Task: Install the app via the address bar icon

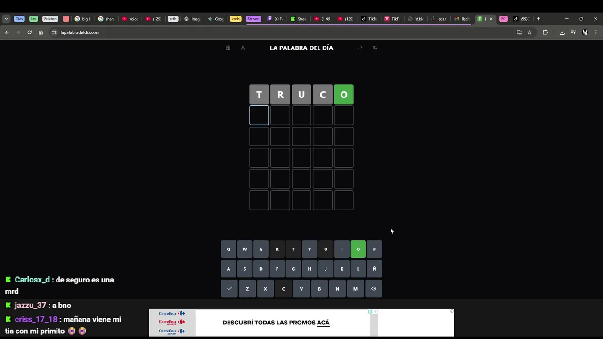Action: tap(519, 32)
